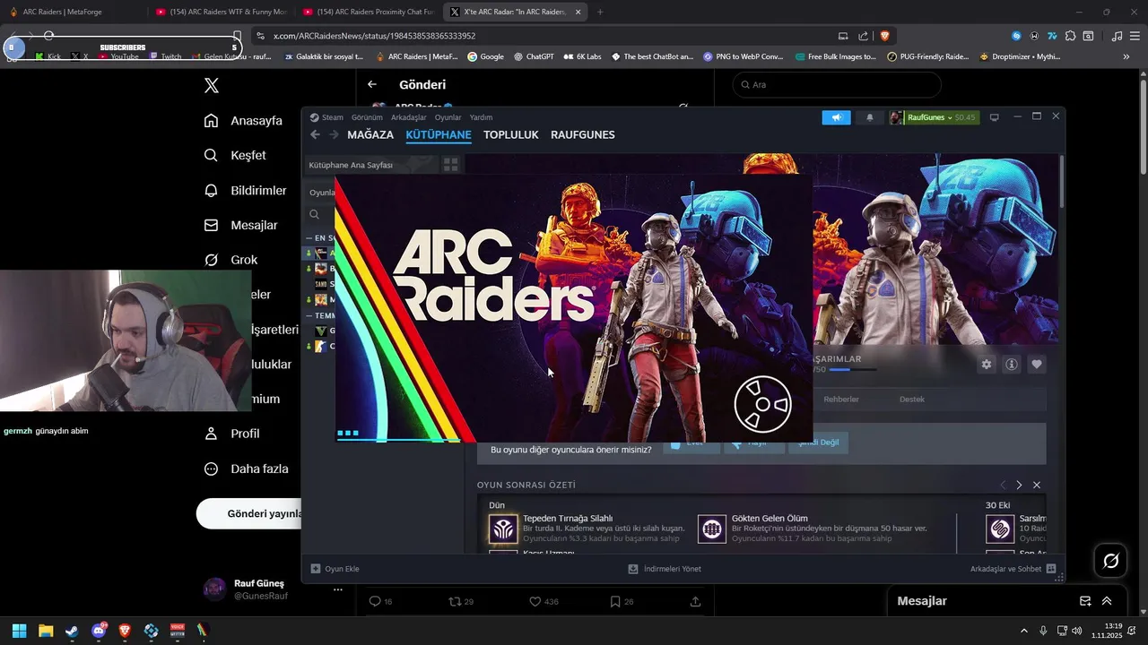
Task: Go back from Gönderi with arrow
Action: 372,84
